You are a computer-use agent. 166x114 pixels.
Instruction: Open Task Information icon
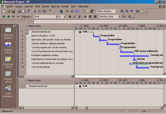(83, 11)
